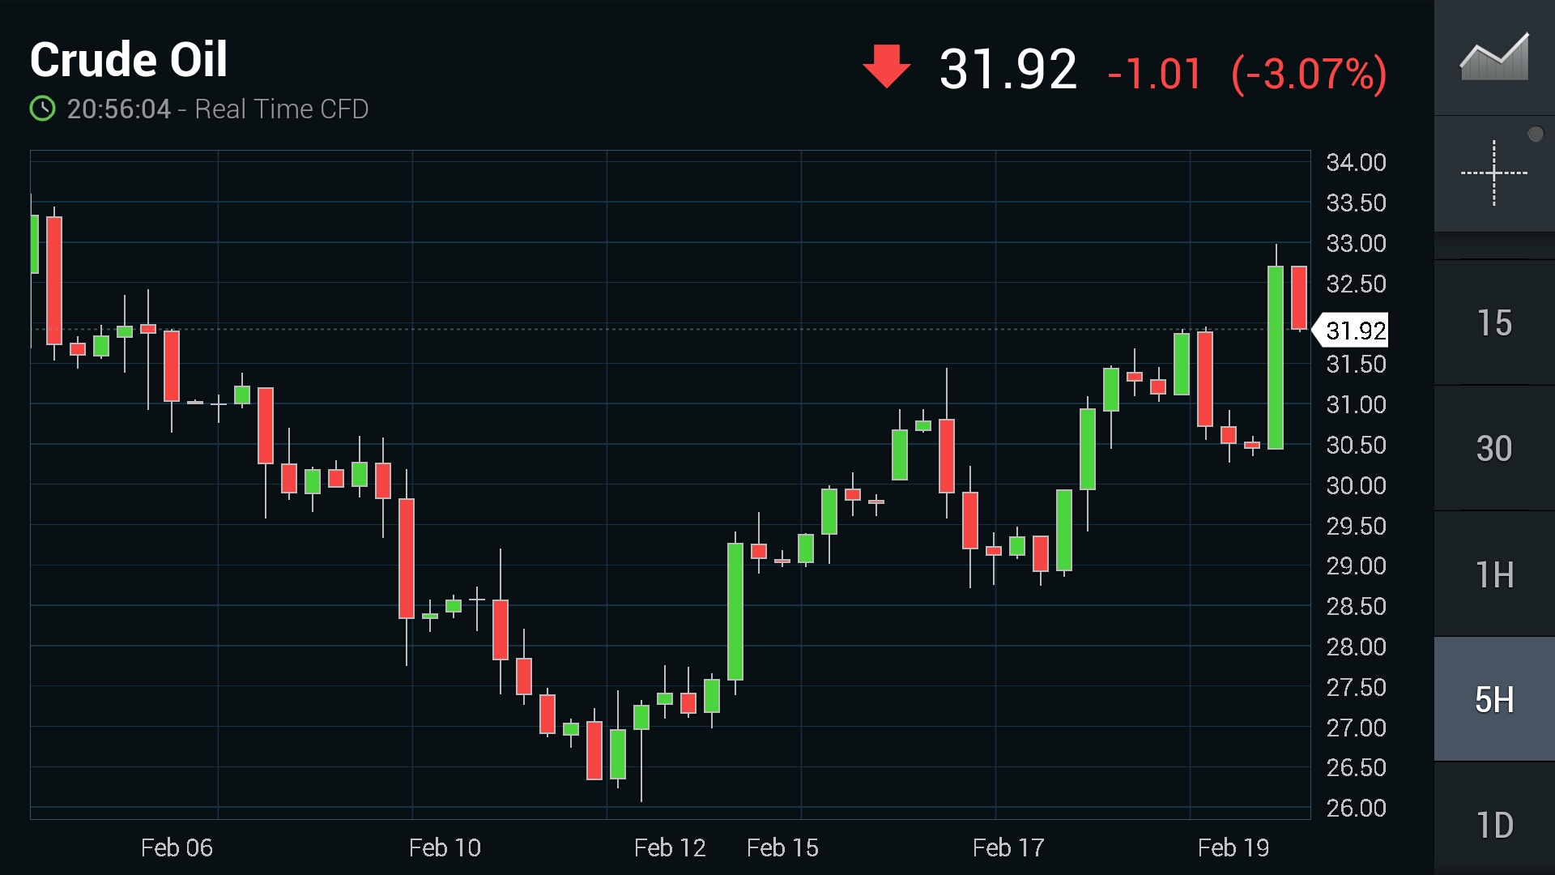Select the 15 minute timeframe
Viewport: 1555px width, 875px height.
[1494, 322]
